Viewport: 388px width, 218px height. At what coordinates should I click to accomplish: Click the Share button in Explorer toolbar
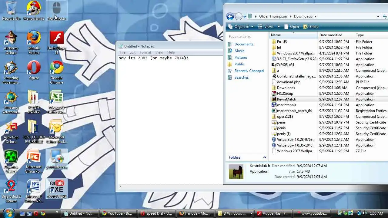tap(311, 27)
